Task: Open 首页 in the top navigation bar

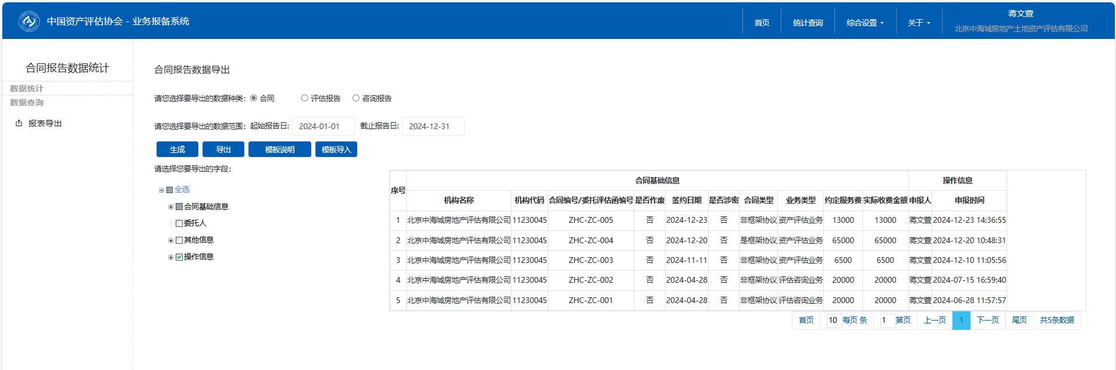Action: [762, 23]
